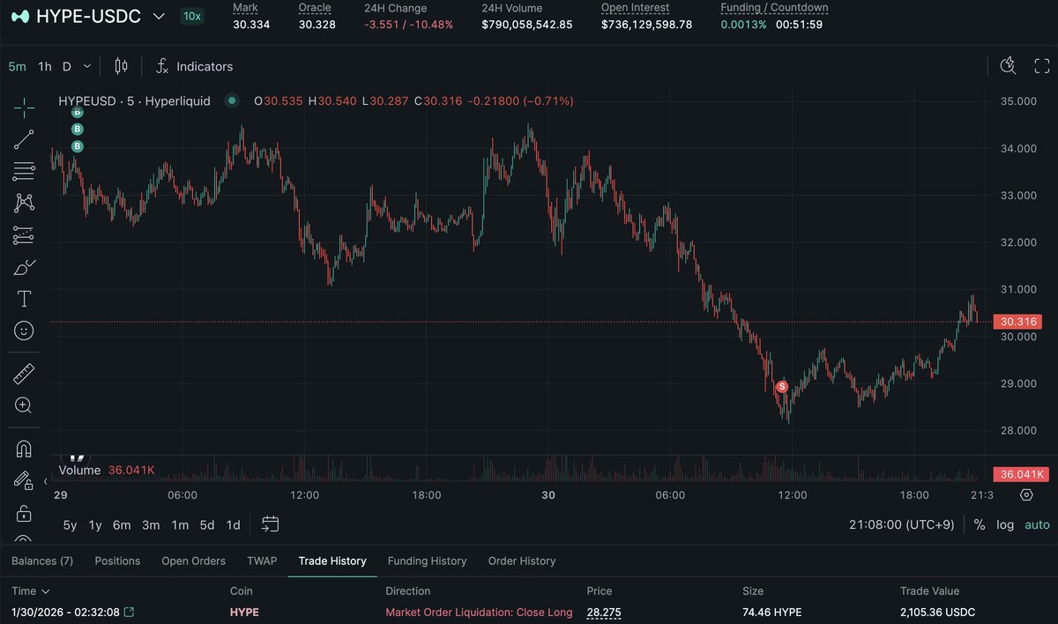Select the measure ruler tool
The width and height of the screenshot is (1058, 624).
[x=24, y=372]
